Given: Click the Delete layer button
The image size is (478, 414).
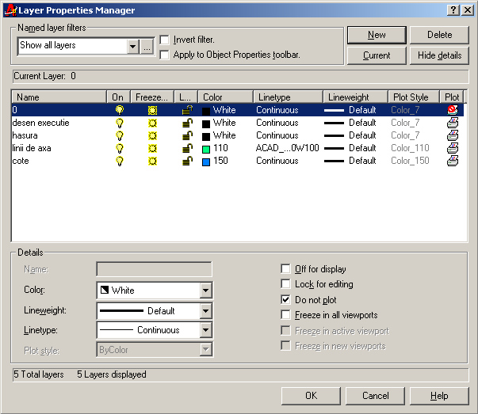Looking at the screenshot, I should 439,35.
